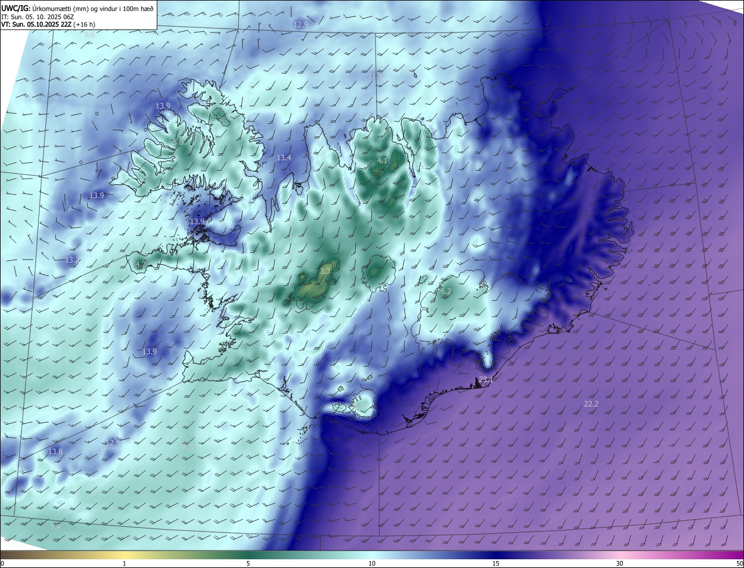Click the 5.6 value over the Westfjords

(178, 142)
